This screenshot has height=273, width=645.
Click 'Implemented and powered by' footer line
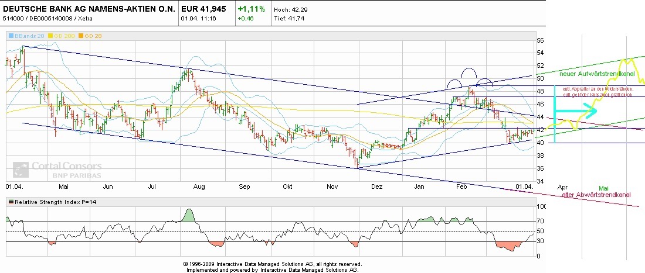coord(273,270)
